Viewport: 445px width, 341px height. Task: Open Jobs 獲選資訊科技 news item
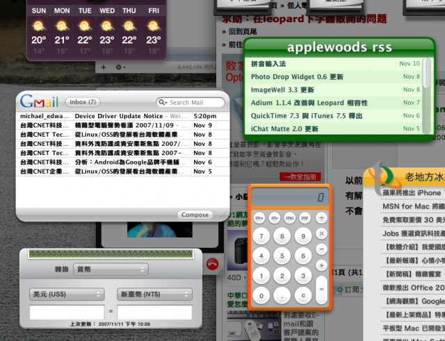[x=413, y=233]
